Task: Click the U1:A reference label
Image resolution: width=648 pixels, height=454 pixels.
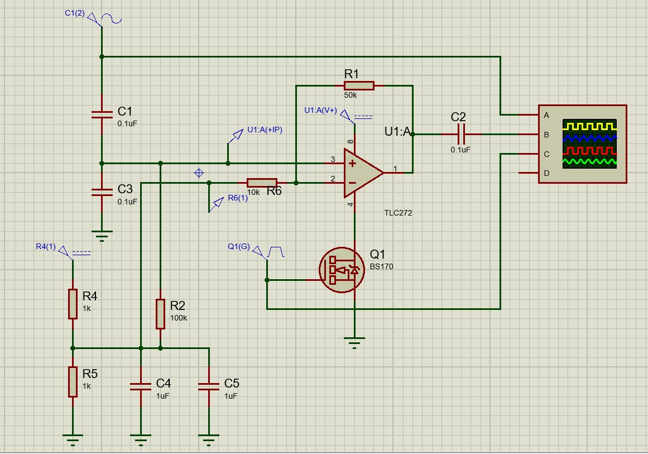Action: tap(397, 131)
